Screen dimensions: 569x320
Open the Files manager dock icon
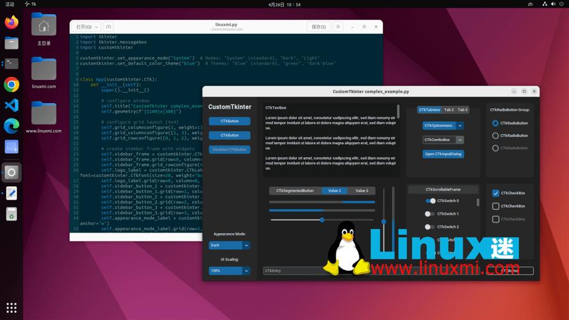(x=12, y=43)
